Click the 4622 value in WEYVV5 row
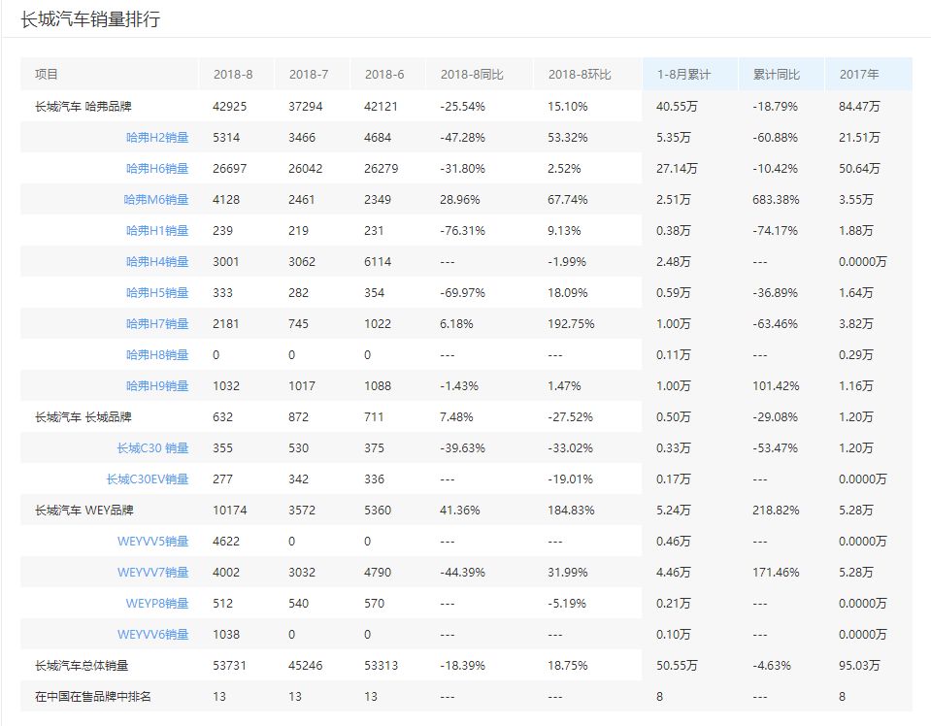The width and height of the screenshot is (931, 726). click(x=226, y=542)
